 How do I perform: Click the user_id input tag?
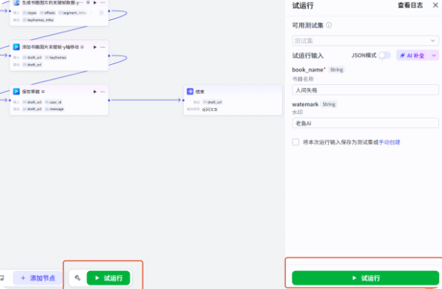coord(54,102)
